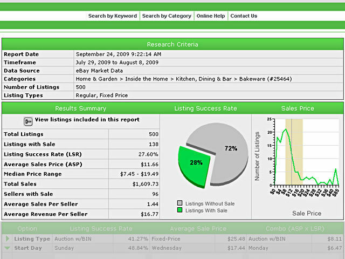Open Search by Category in navigation
Screen dimensions: 345x259
[167, 16]
